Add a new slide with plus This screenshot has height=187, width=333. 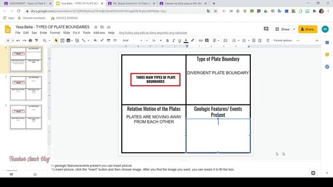tap(8, 41)
